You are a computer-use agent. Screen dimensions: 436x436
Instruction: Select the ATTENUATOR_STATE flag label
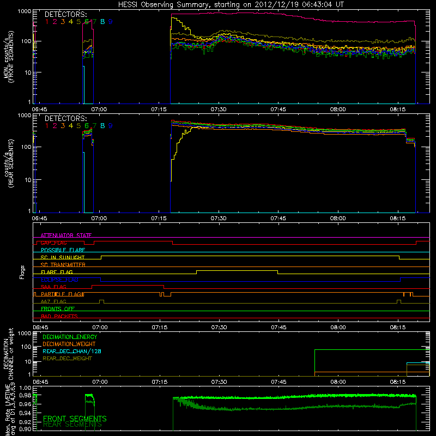pos(66,235)
